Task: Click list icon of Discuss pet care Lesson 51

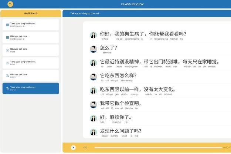Action: tap(7, 37)
